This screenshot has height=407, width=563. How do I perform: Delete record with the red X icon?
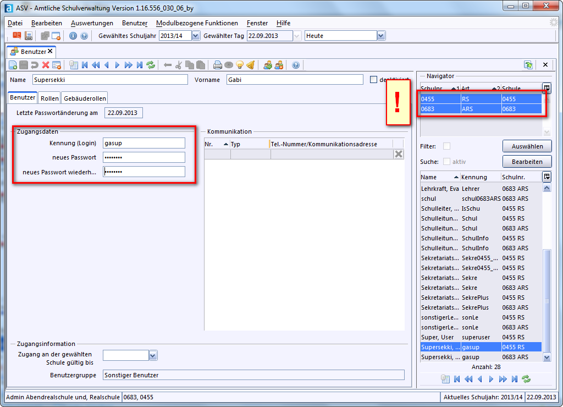pyautogui.click(x=46, y=65)
